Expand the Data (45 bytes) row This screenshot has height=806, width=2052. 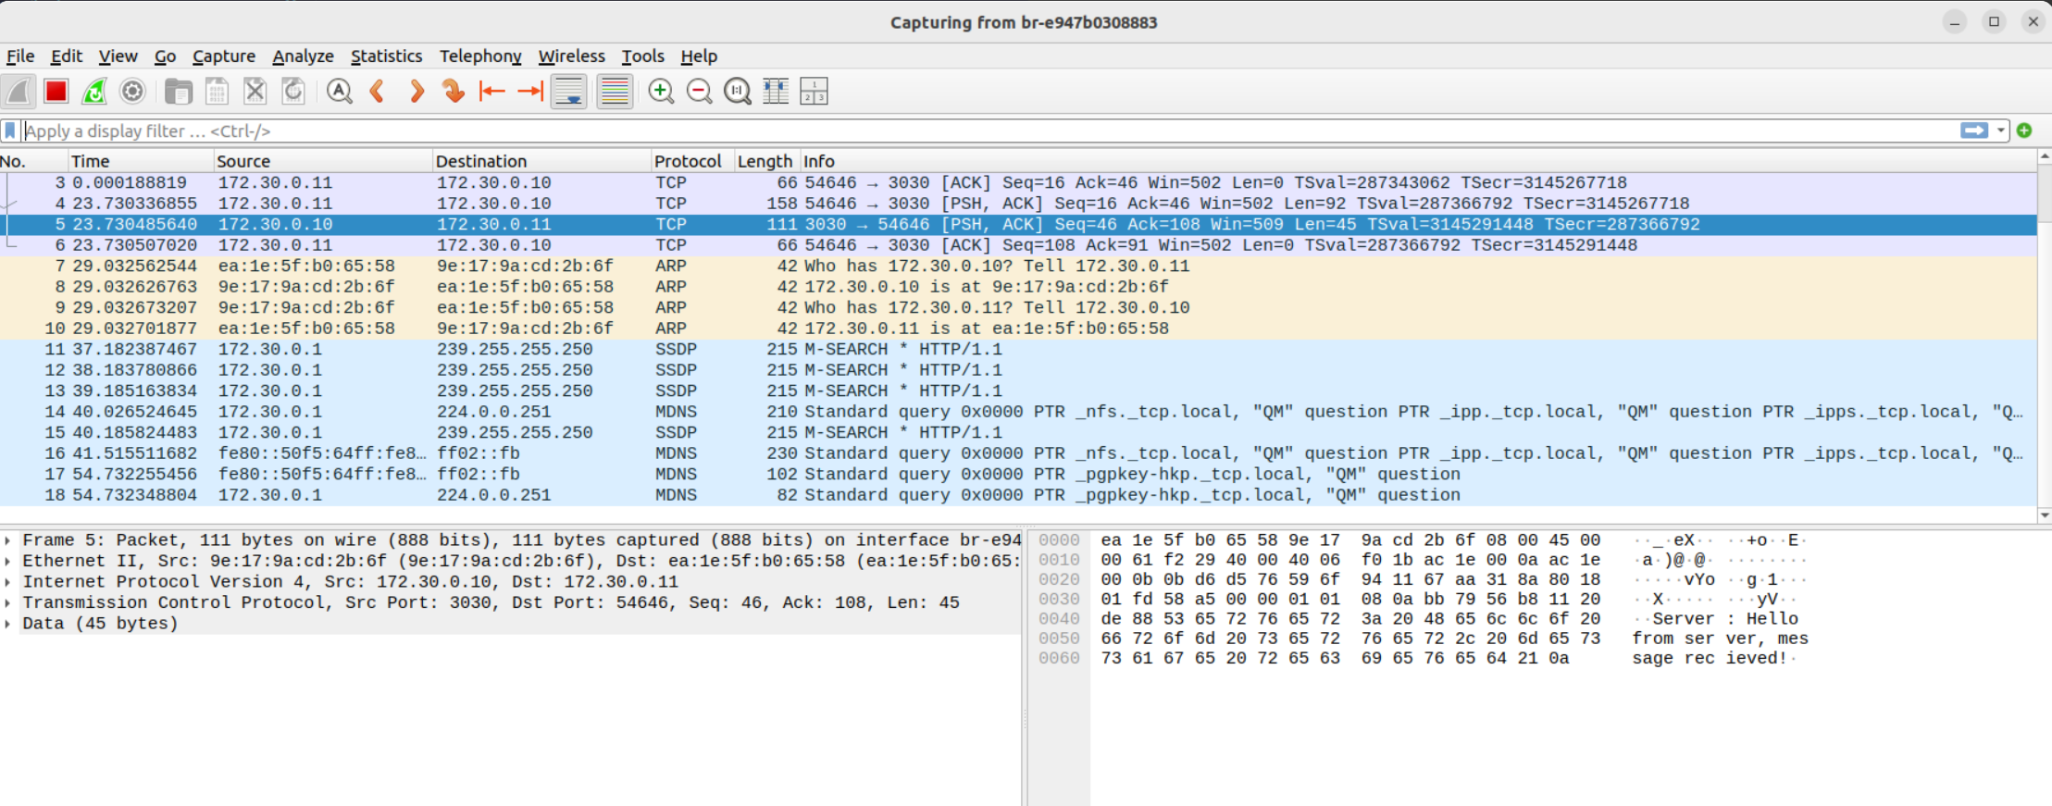click(x=8, y=624)
